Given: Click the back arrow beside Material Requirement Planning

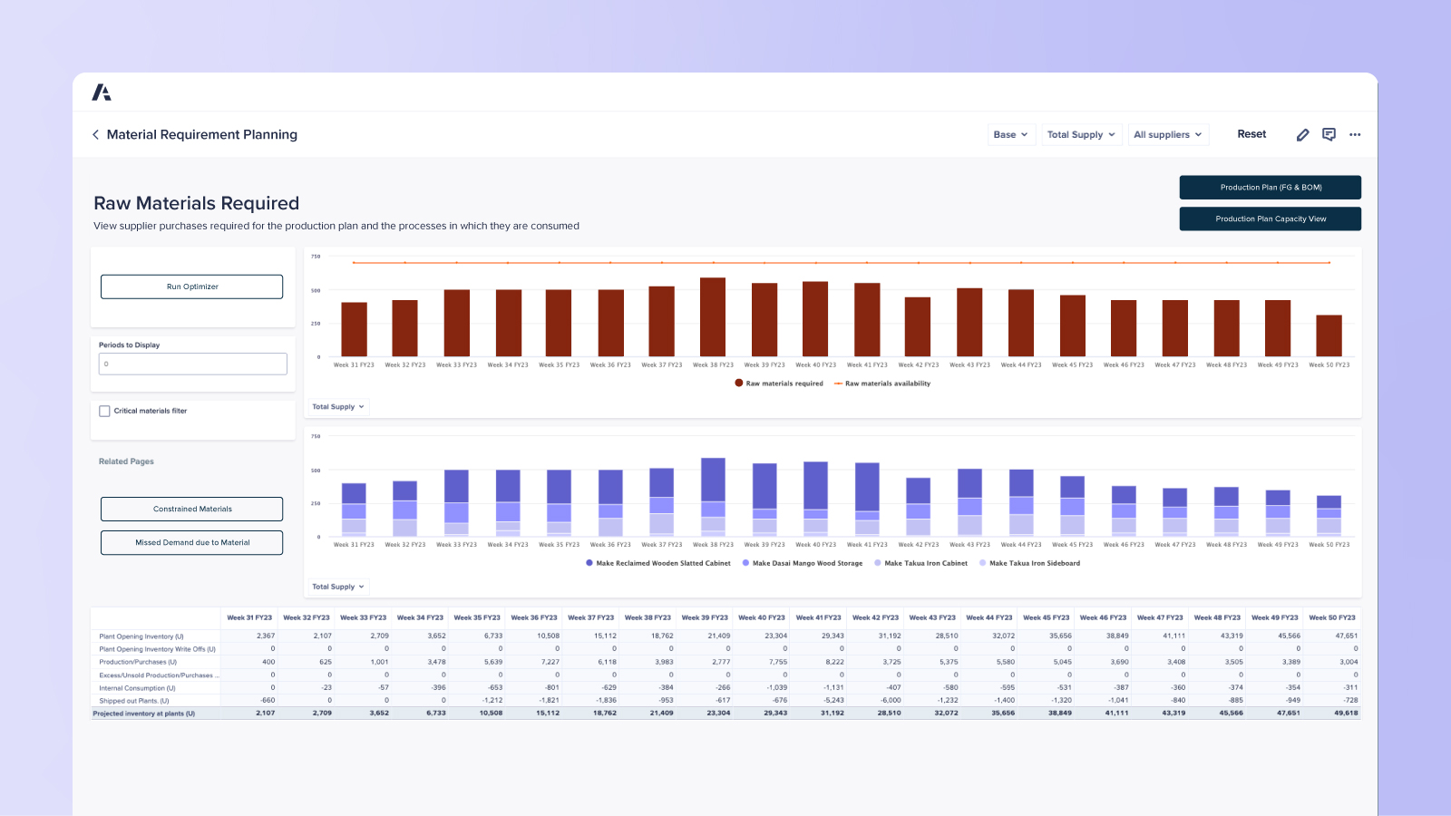Looking at the screenshot, I should tap(96, 134).
